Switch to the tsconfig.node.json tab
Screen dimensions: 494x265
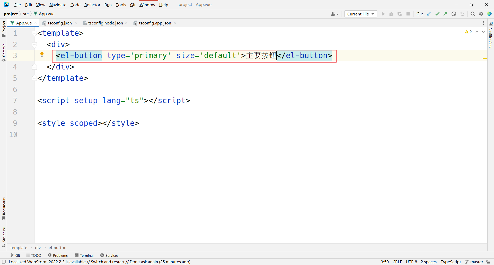coord(105,23)
